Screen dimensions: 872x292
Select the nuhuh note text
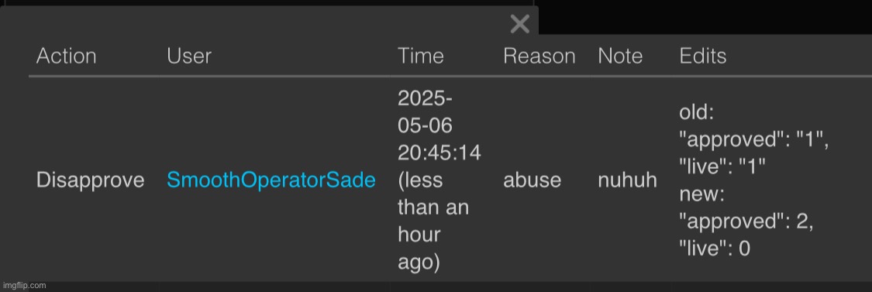click(627, 180)
